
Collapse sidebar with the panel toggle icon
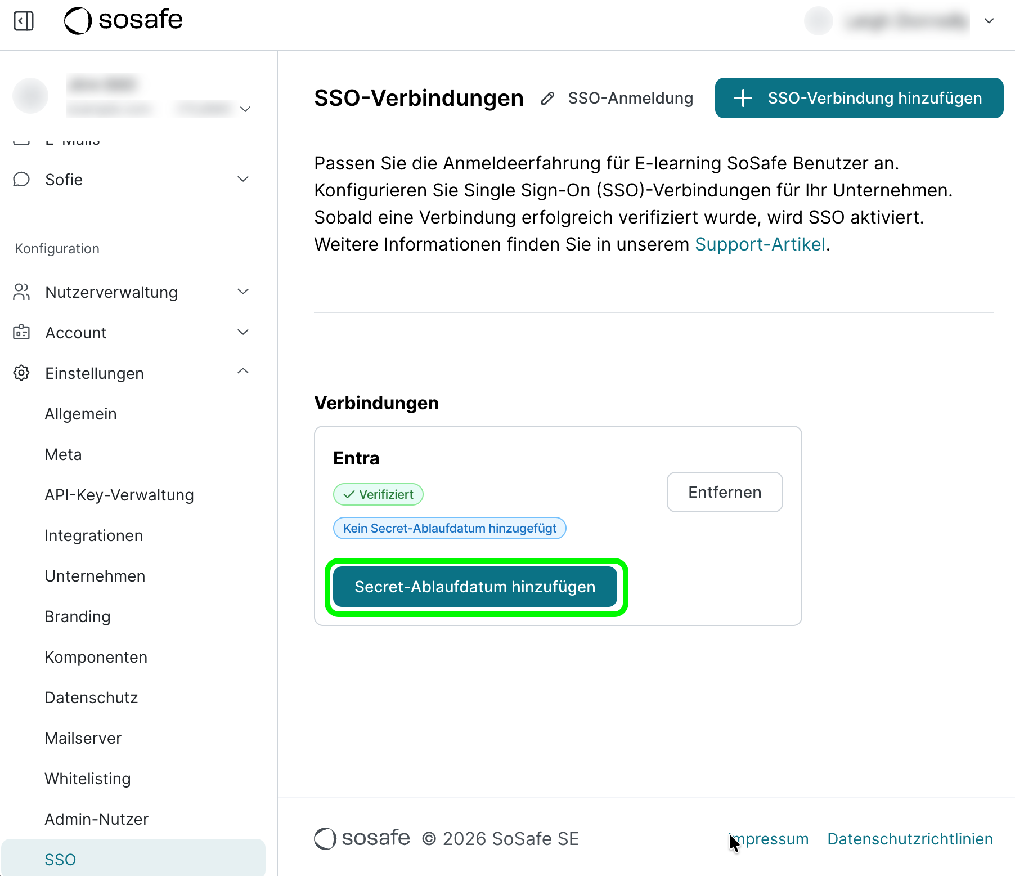pyautogui.click(x=24, y=21)
